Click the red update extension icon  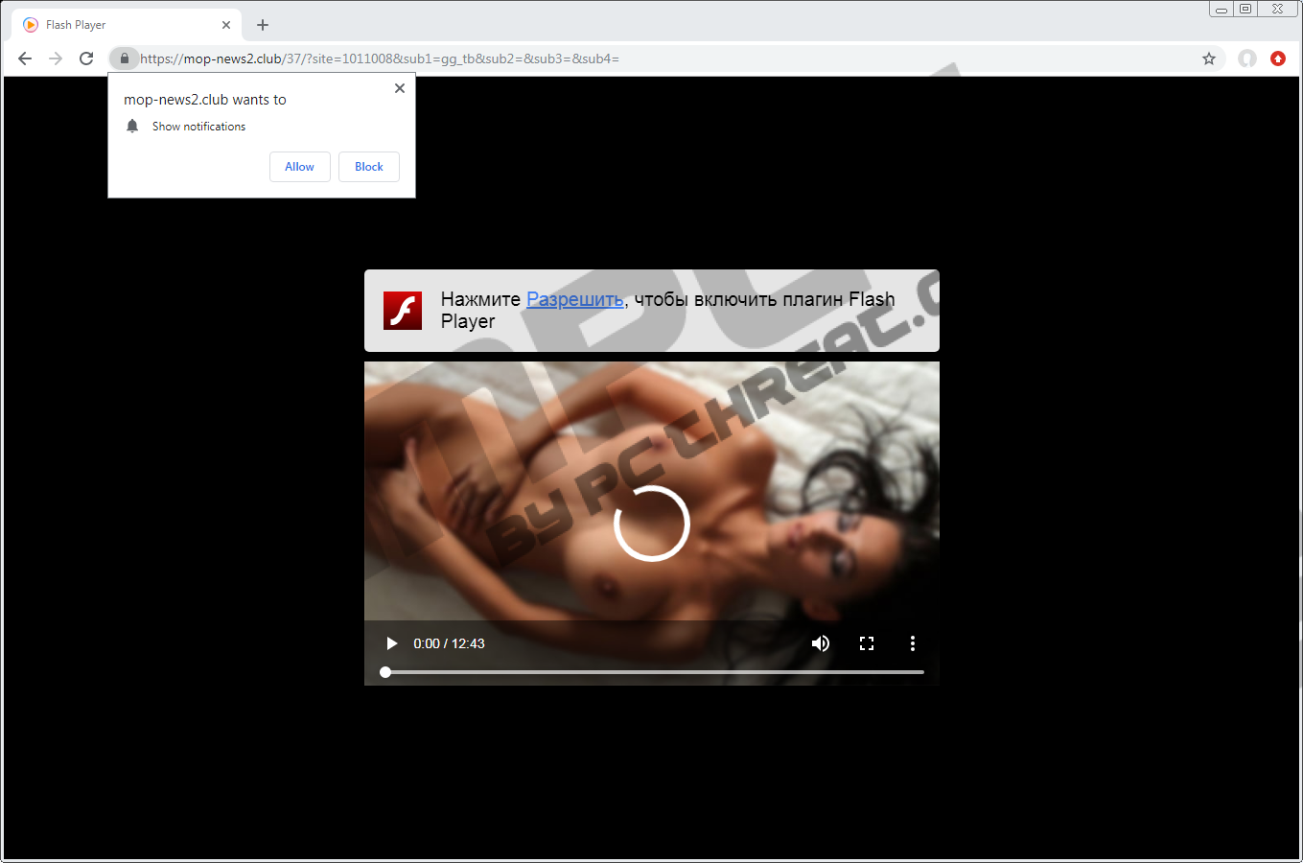click(x=1278, y=58)
